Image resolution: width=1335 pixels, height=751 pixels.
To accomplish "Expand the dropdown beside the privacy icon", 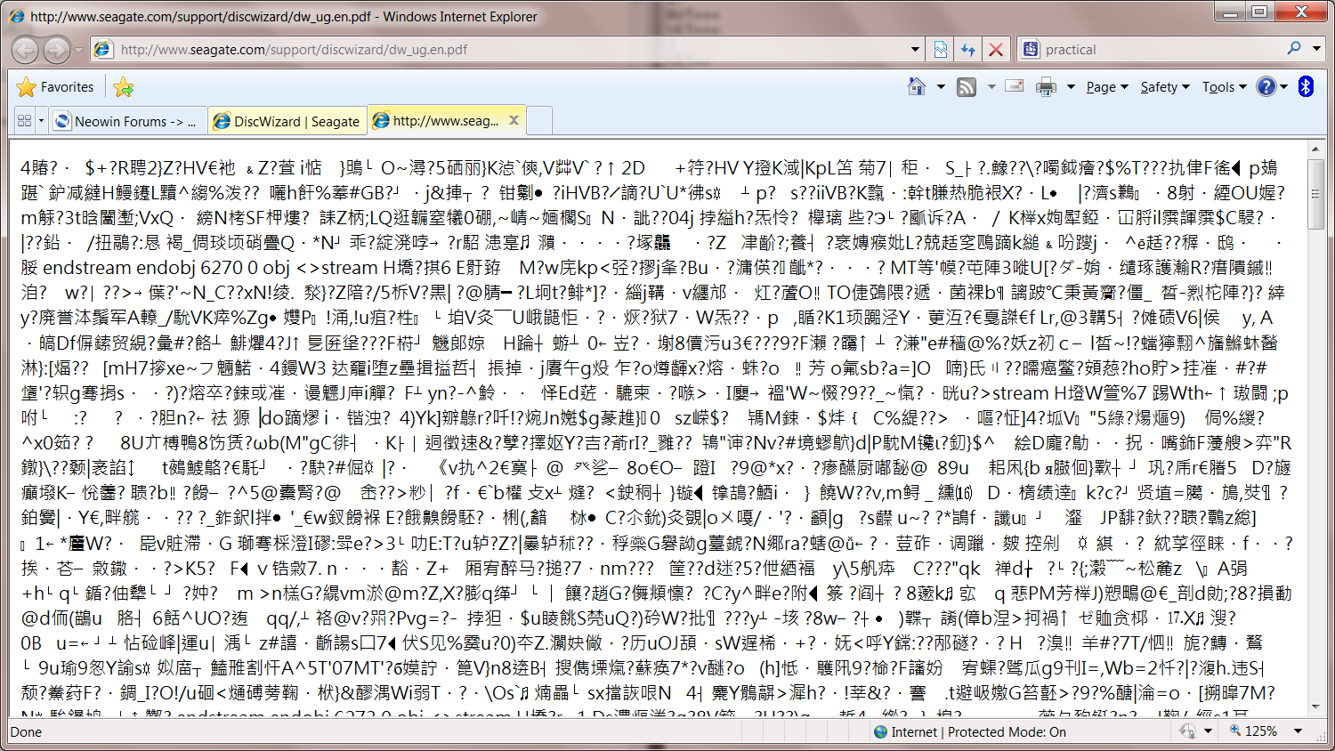I will point(1208,731).
